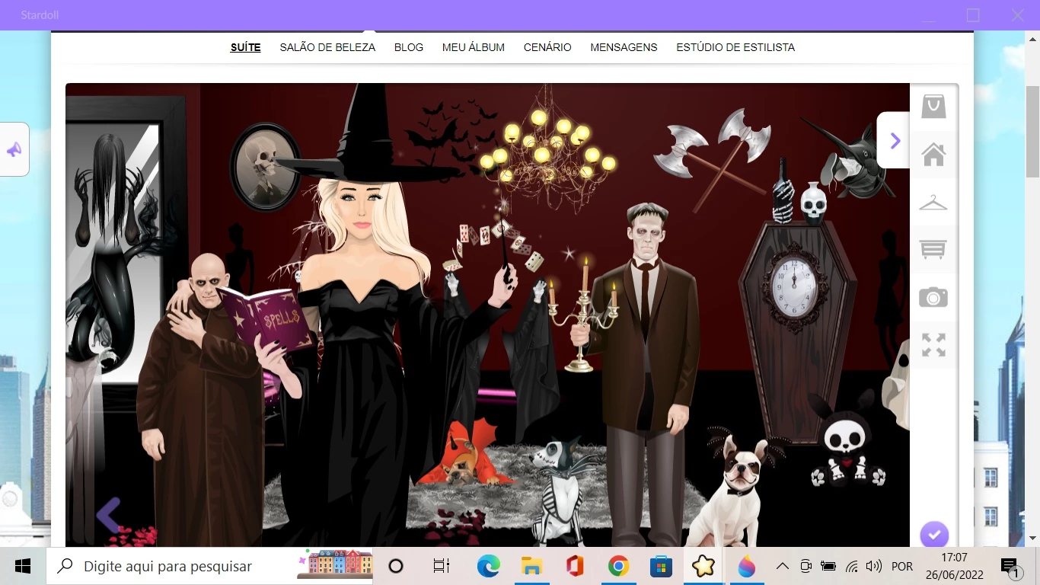Click the Stardoll star taskbar icon
The height and width of the screenshot is (585, 1040).
(x=703, y=566)
